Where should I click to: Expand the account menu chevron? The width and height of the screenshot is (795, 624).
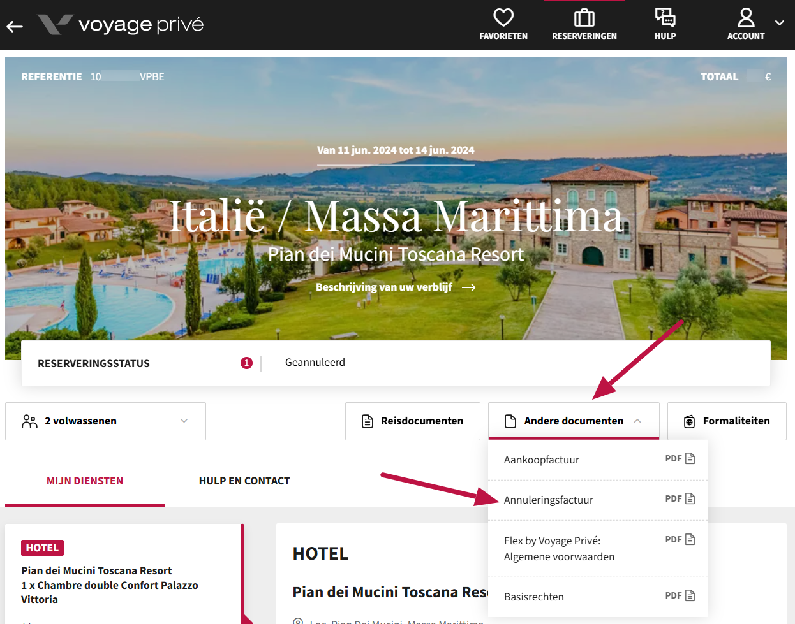780,23
